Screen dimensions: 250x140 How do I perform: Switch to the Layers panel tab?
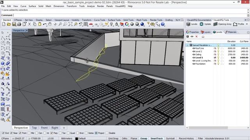(x=206, y=32)
